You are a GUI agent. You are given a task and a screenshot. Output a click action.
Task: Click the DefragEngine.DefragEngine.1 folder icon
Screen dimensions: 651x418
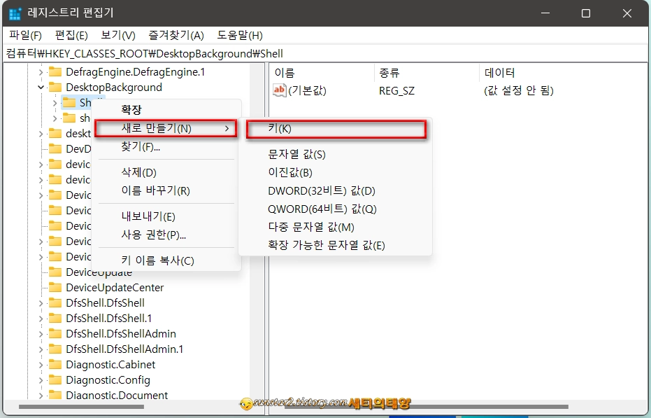(55, 71)
